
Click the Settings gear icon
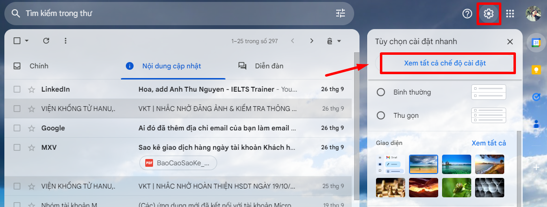[x=489, y=14]
